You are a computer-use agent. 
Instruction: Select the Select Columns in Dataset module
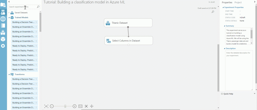(128, 41)
